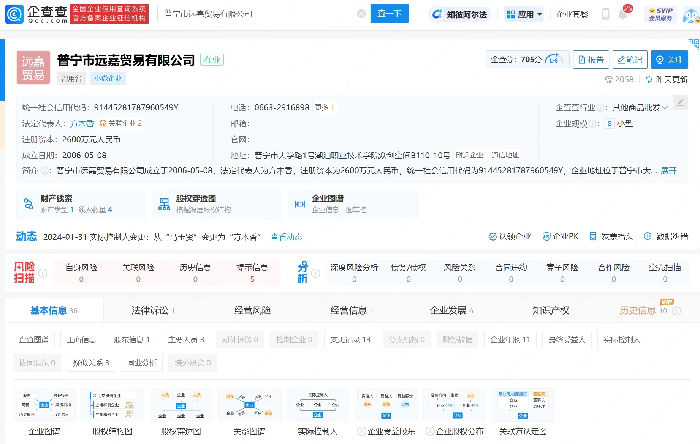Screen dimensions: 700x444
Task: Click 股东信息 1 sub-tab
Action: click(132, 340)
